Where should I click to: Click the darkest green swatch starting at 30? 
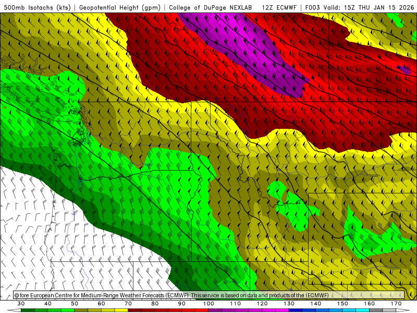[x=28, y=310]
